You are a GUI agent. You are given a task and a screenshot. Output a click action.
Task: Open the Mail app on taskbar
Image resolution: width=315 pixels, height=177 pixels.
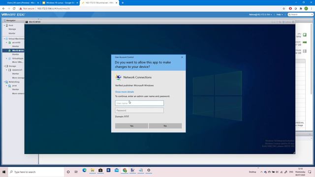117,170
